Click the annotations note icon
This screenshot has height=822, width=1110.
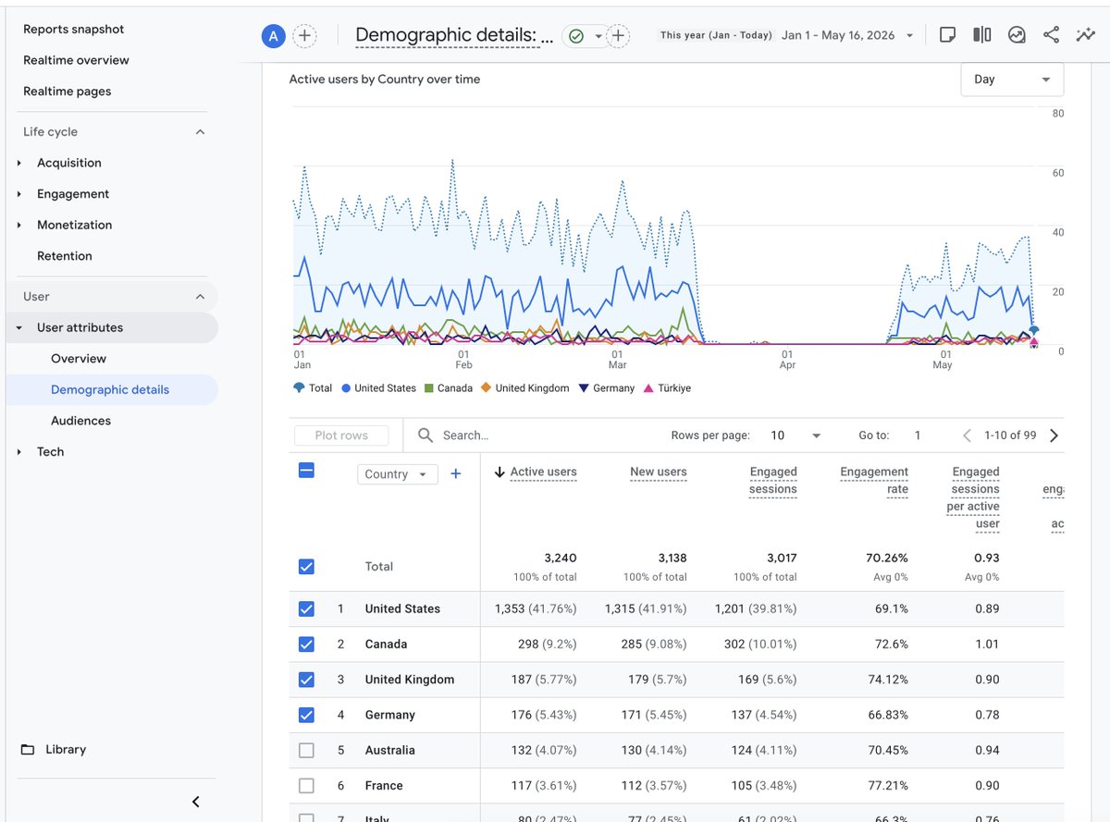[x=947, y=35]
